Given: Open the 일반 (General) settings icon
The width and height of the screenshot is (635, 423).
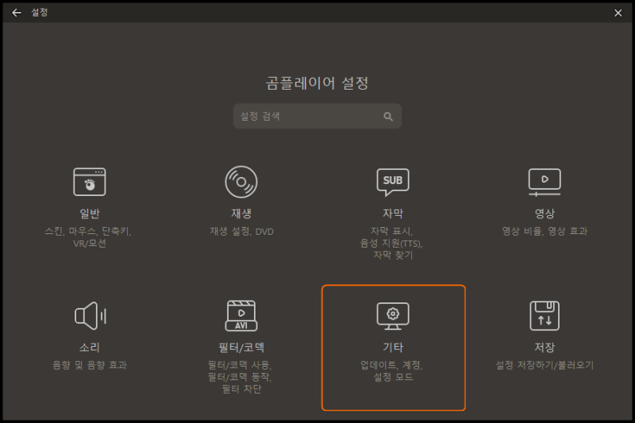Looking at the screenshot, I should [x=90, y=182].
